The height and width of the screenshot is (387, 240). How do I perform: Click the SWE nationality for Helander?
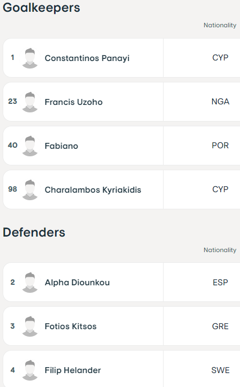[x=220, y=370]
